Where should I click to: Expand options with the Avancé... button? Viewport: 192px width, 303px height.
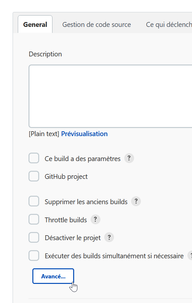click(53, 276)
